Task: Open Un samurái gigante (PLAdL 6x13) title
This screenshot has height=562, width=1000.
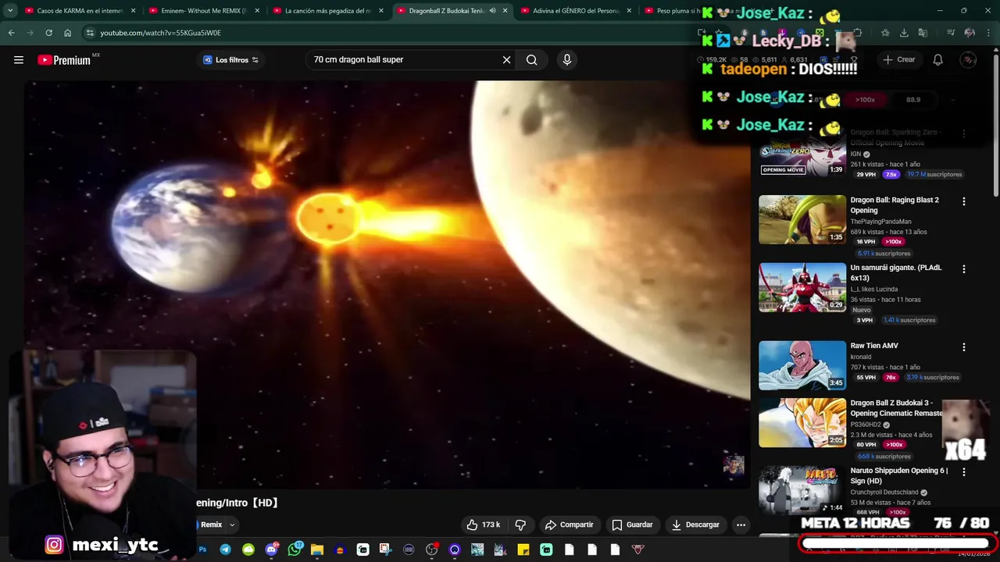Action: [x=896, y=272]
